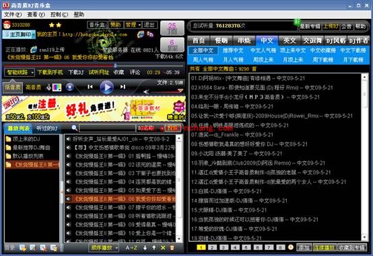Open the 文件 menu
Screen dimensions: 373x256
[x=13, y=15]
